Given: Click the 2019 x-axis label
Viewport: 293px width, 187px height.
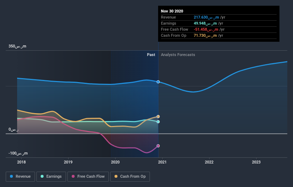Looking at the screenshot, I should pos(68,162).
